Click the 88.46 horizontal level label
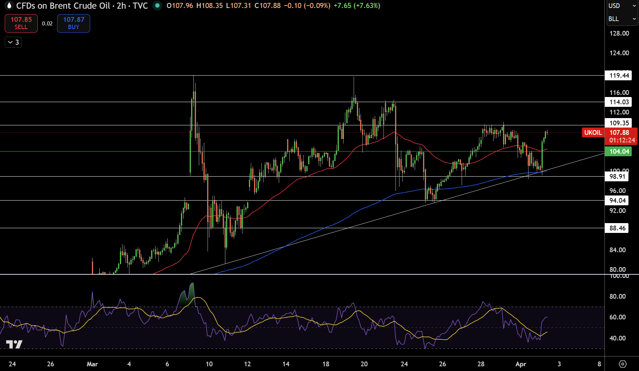The width and height of the screenshot is (639, 371). point(617,228)
